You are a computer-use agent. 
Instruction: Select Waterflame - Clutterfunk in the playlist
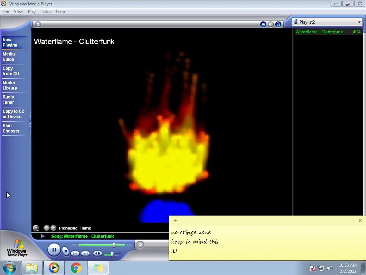[328, 32]
